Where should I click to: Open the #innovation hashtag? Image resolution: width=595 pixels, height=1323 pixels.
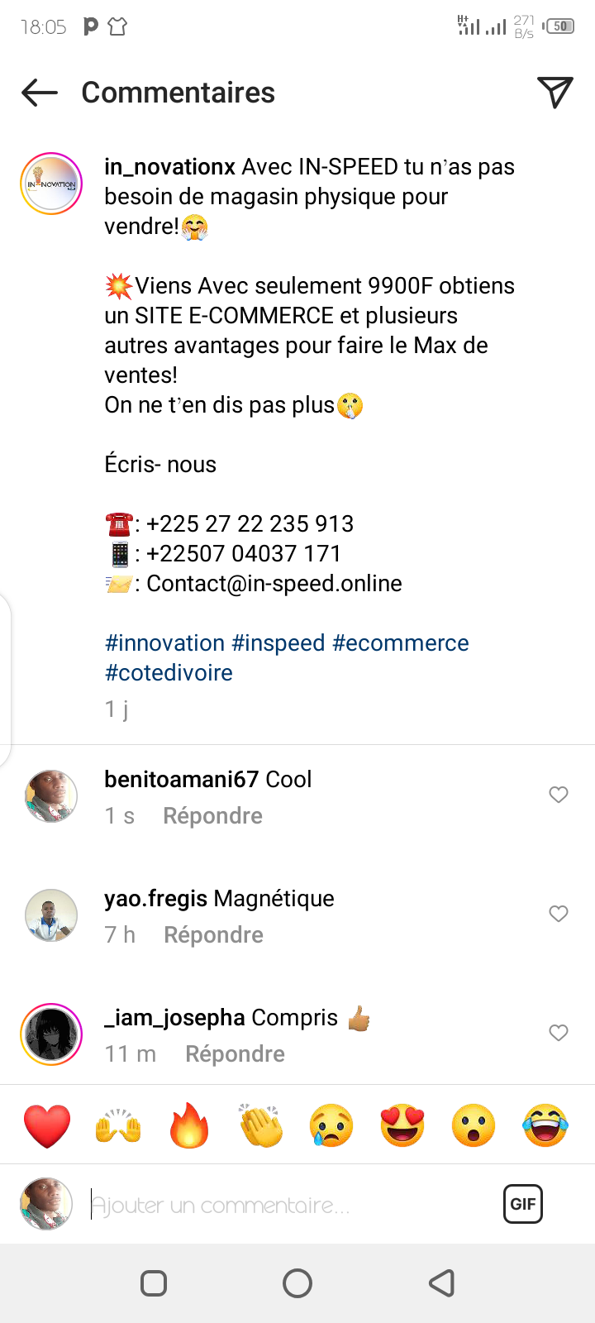[164, 643]
